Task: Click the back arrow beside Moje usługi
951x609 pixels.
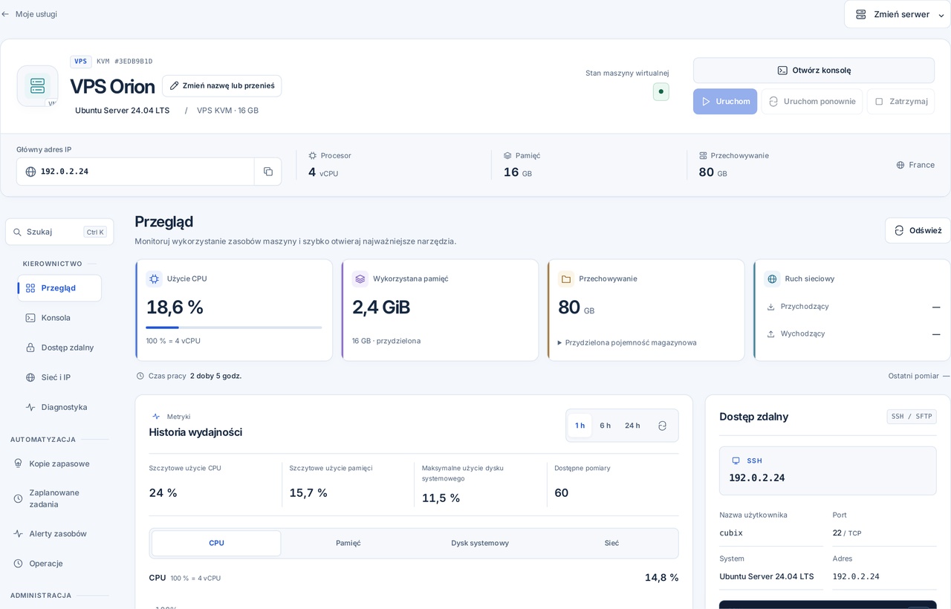Action: pyautogui.click(x=5, y=14)
